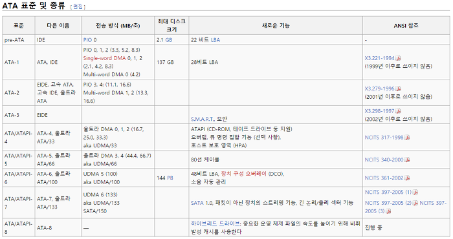Click the PDF icon next to NCITS 317-1998
The width and height of the screenshot is (453, 239).
pos(407,138)
